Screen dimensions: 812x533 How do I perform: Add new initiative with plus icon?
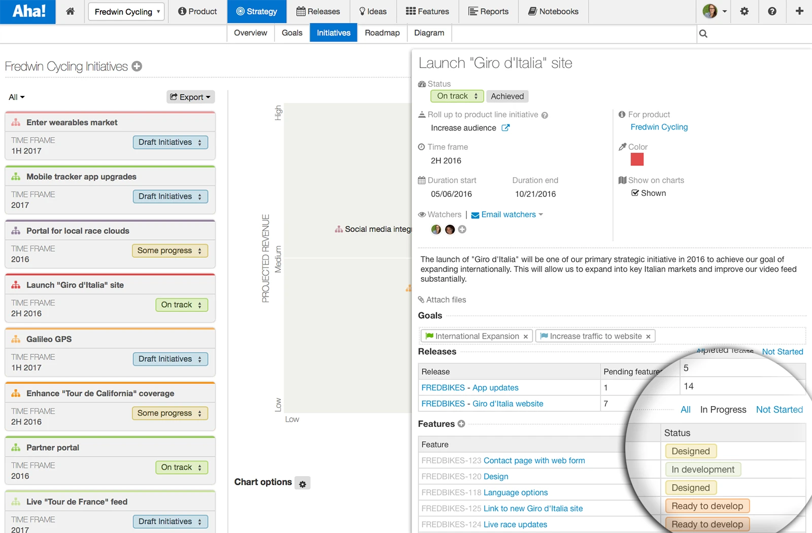point(137,66)
